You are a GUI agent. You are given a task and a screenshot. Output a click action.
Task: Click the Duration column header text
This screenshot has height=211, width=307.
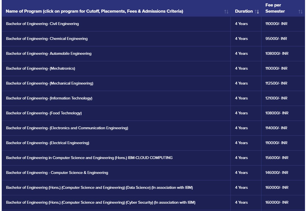coord(244,11)
